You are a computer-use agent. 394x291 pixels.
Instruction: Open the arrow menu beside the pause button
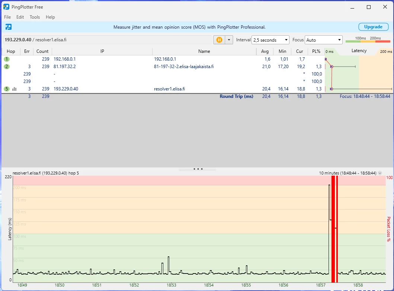coord(229,40)
